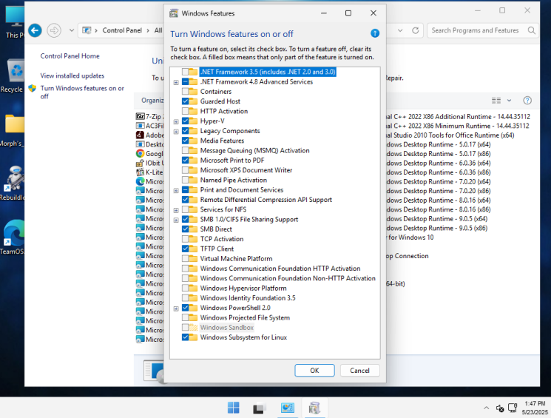Select Windows Projected File System label
Image resolution: width=551 pixels, height=418 pixels.
[x=245, y=317]
